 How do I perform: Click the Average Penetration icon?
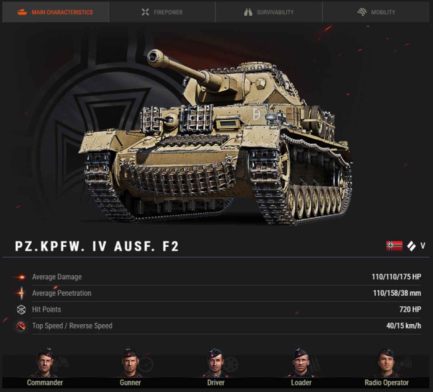[21, 293]
